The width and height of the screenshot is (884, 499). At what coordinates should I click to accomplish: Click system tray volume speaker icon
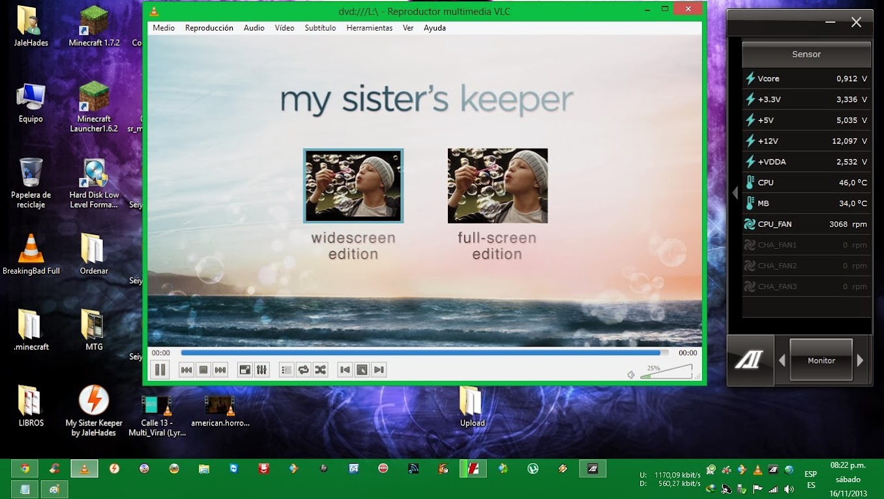pos(789,489)
